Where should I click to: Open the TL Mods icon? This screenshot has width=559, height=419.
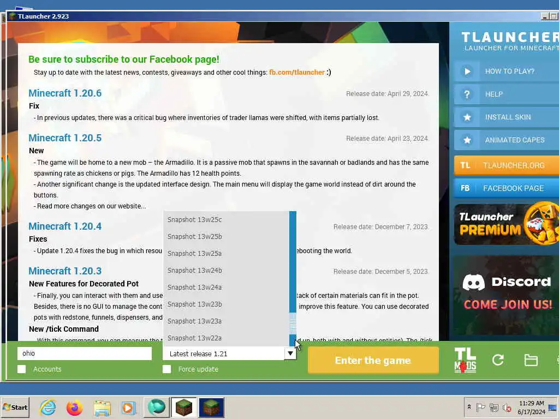click(465, 360)
